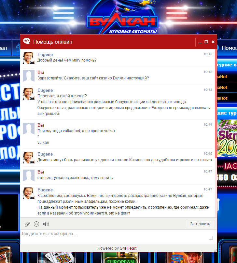Open the Book of Ra game thumbnail

click(x=184, y=258)
